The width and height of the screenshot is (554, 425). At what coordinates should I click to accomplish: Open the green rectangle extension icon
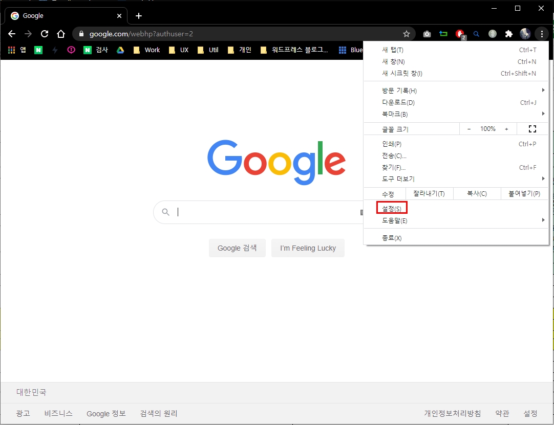(443, 34)
